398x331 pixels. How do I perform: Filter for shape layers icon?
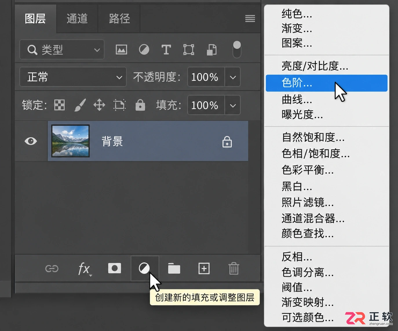tap(189, 50)
